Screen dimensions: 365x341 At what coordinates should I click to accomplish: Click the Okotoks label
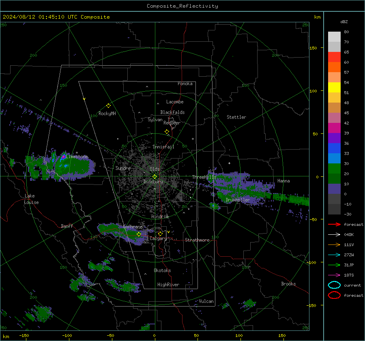click(x=162, y=270)
